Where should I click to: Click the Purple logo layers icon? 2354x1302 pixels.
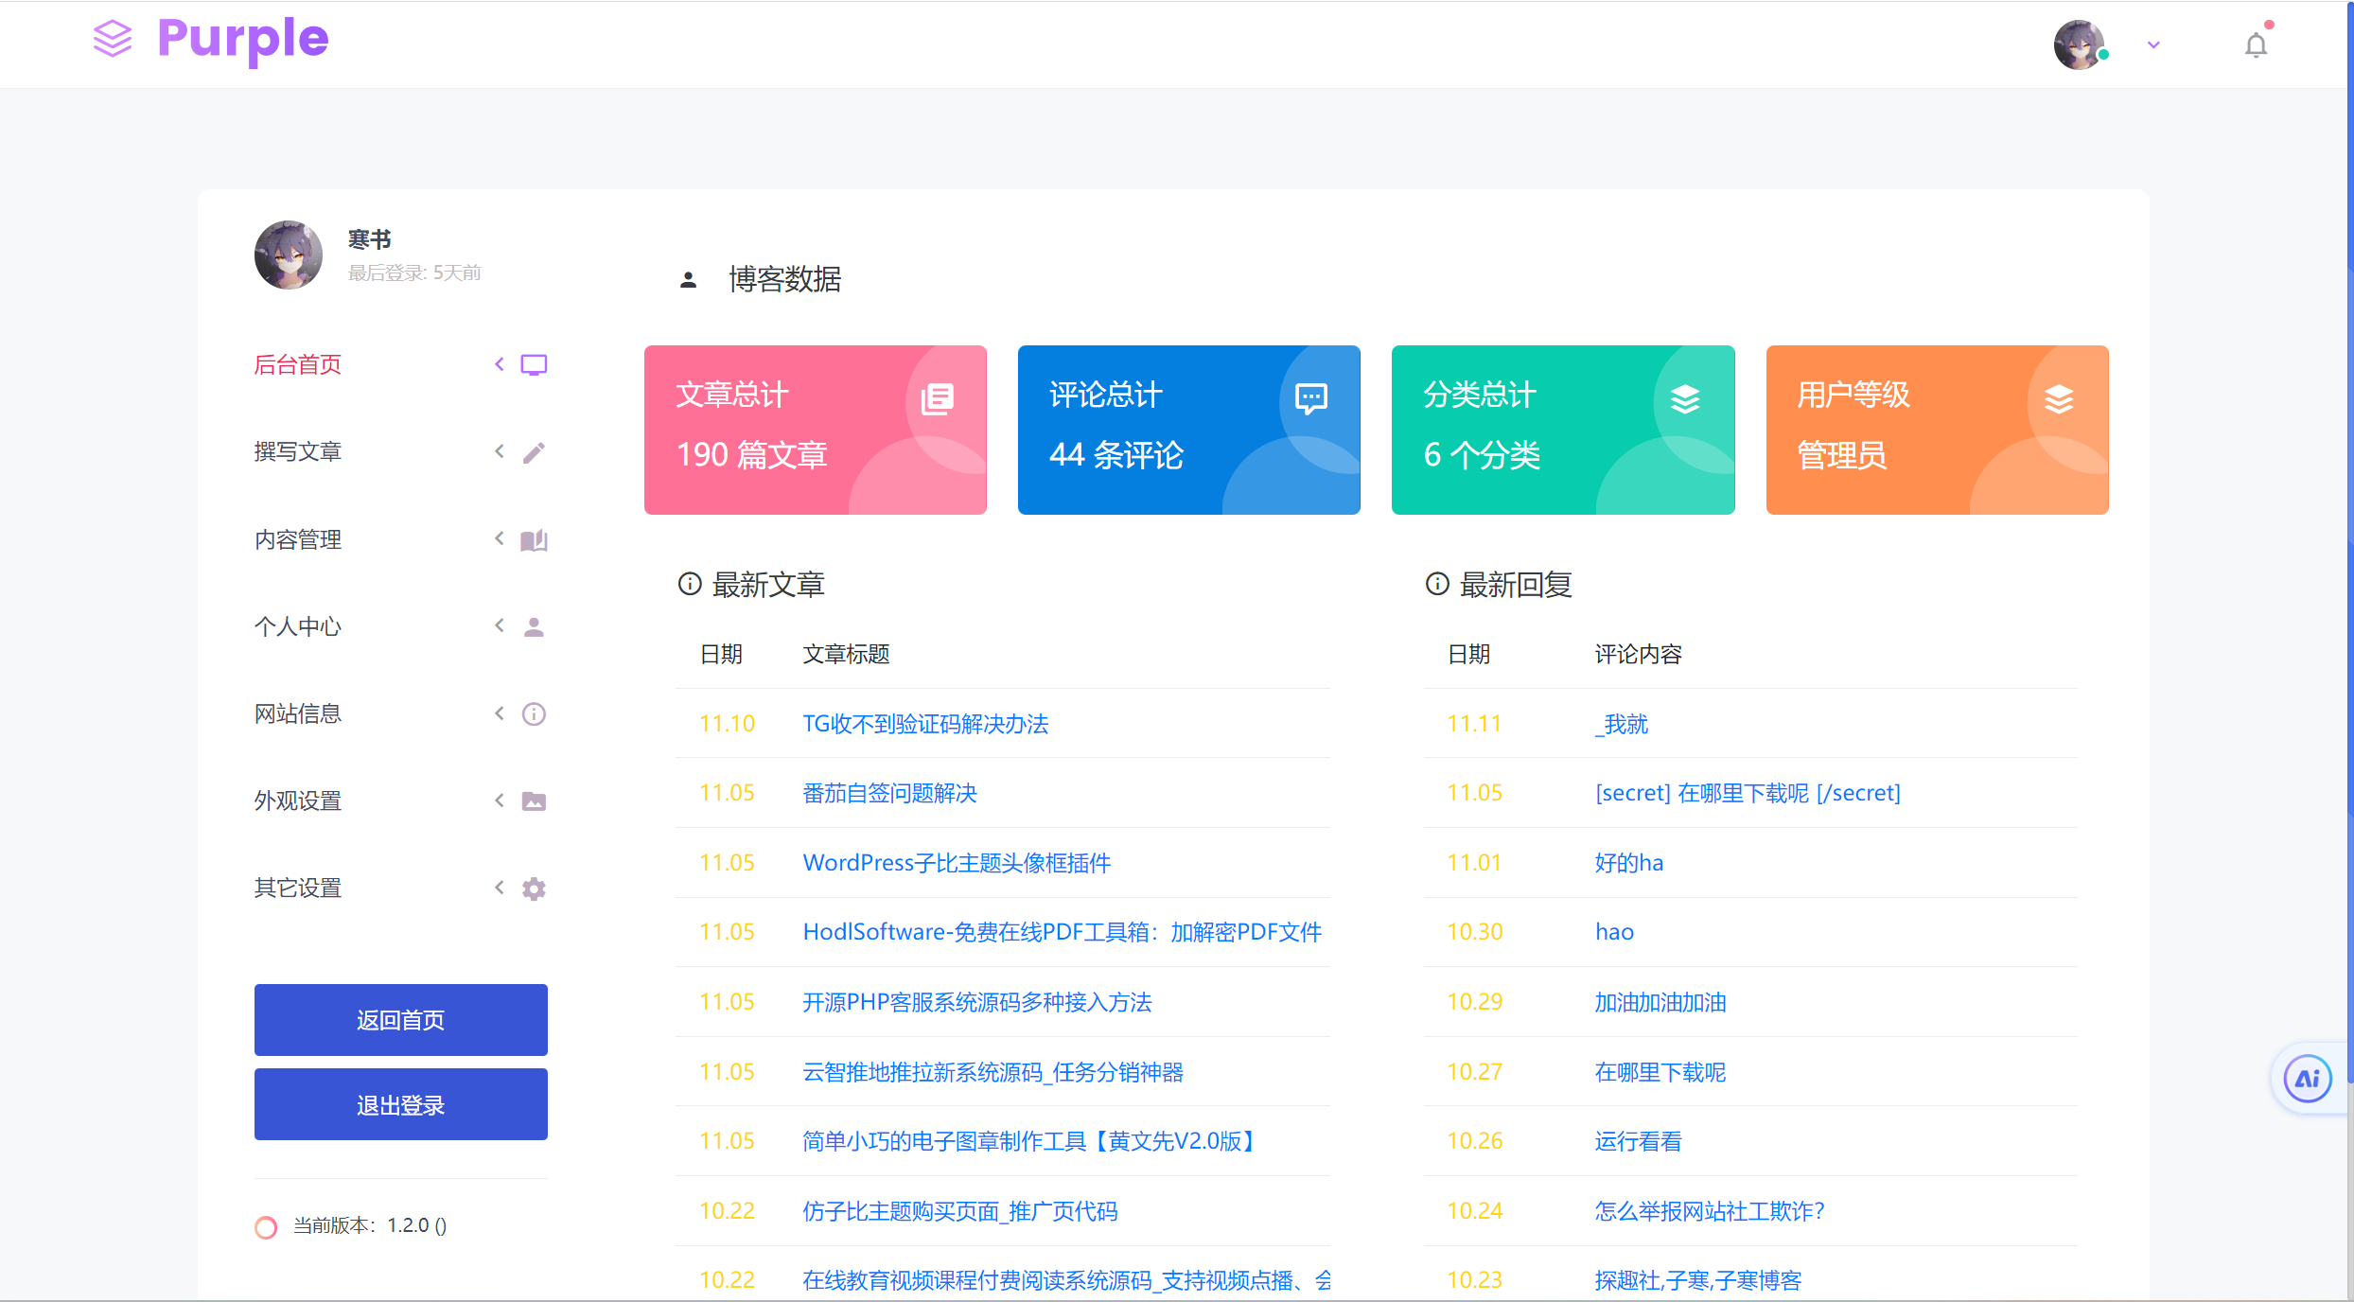click(111, 41)
